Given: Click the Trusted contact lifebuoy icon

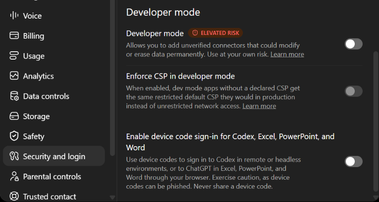Looking at the screenshot, I should pos(14,196).
